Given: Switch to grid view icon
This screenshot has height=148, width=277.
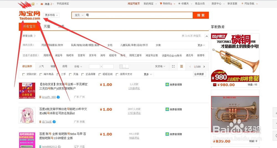Looking at the screenshot, I should [x=173, y=66].
